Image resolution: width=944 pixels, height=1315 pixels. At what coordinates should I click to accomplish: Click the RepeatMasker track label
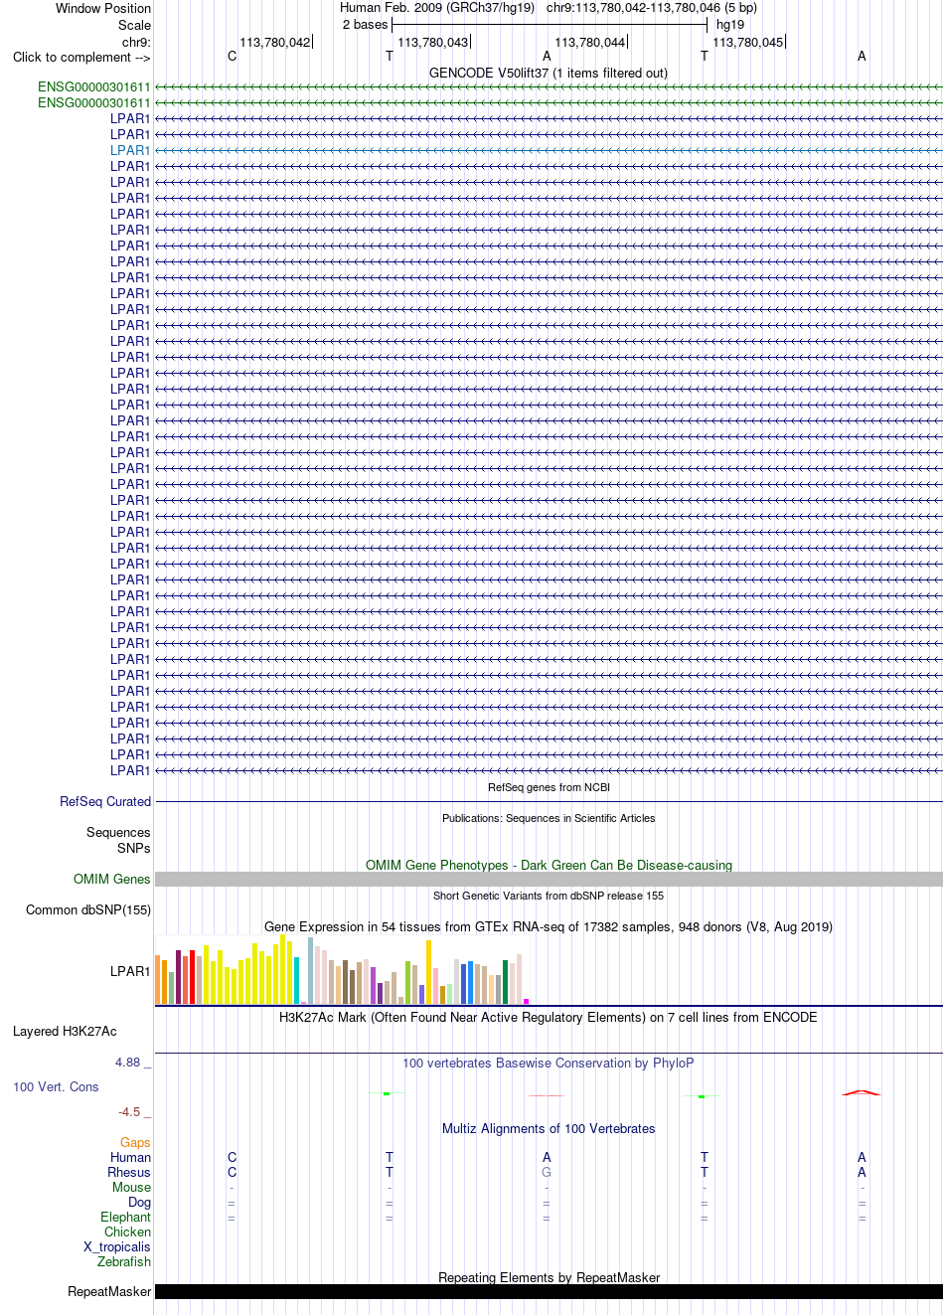(109, 1292)
